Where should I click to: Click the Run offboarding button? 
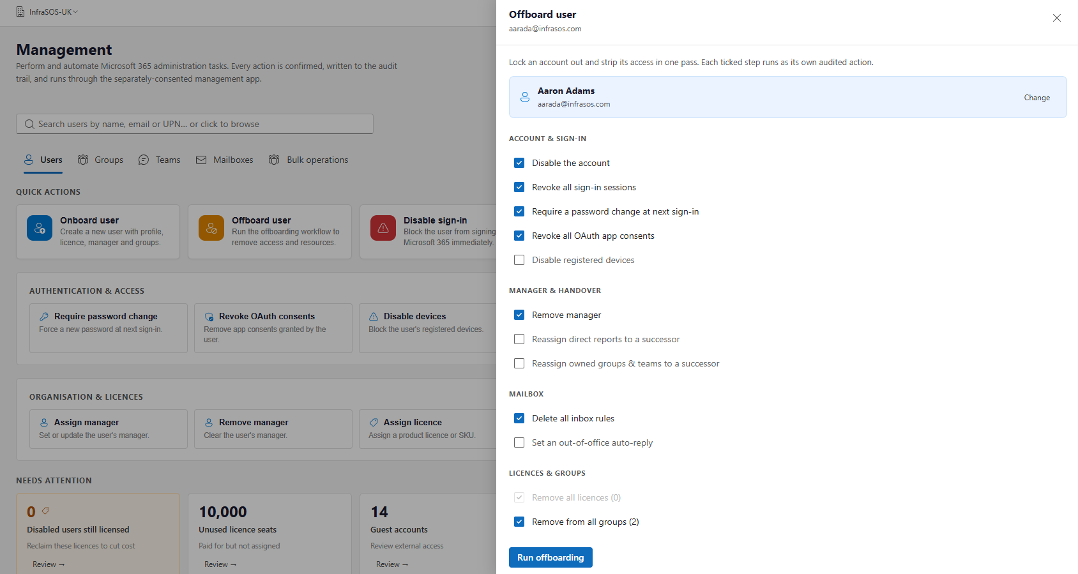pos(550,557)
